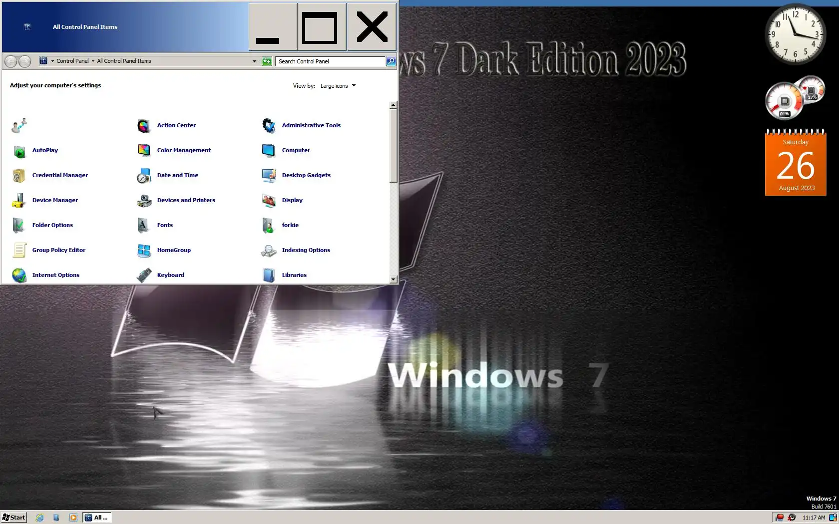Open Folder Options icon
This screenshot has width=839, height=524.
click(19, 225)
